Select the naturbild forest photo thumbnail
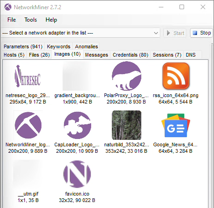Image resolution: width=214 pixels, height=208 pixels. click(127, 125)
